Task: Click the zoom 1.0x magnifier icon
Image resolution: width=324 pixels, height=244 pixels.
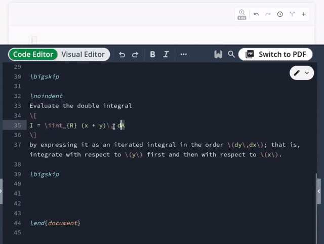Action: point(242,14)
